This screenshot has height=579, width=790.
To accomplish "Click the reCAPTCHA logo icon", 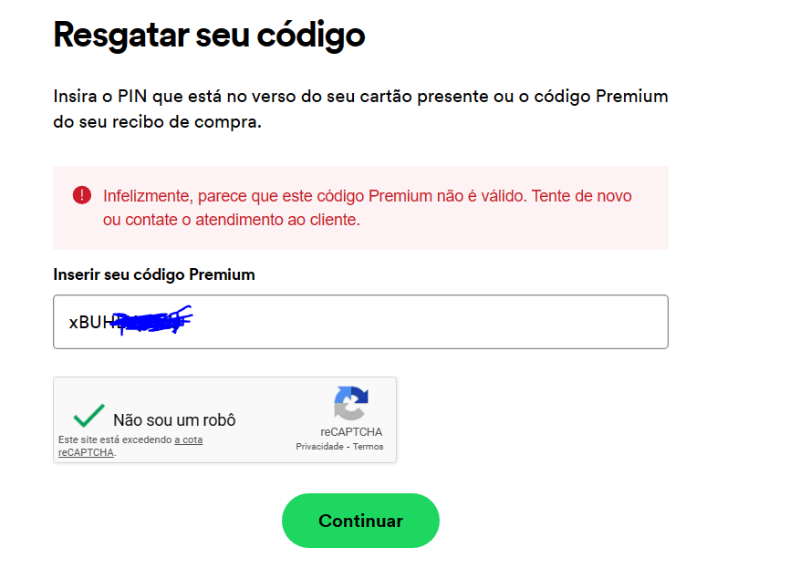I will tap(351, 401).
